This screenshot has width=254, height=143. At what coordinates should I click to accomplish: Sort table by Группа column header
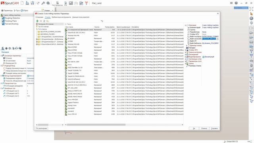pyautogui.click(x=97, y=27)
